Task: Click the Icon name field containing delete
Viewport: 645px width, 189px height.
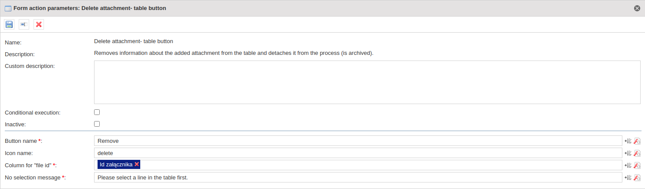Action: point(358,153)
